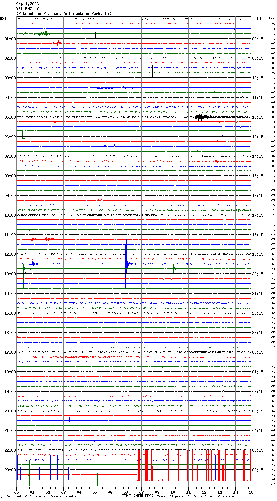277x501 pixels.
Task: Click the "23:00" MST time label
Action: [x=10, y=470]
